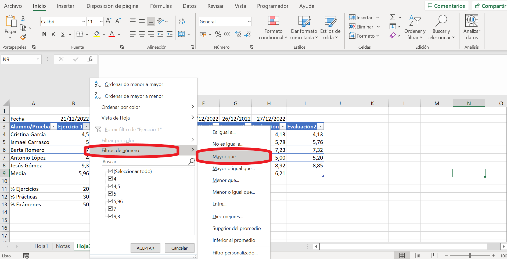Open Ordenar y filtrar tool
Screen dimensions: 507x259
(415, 28)
